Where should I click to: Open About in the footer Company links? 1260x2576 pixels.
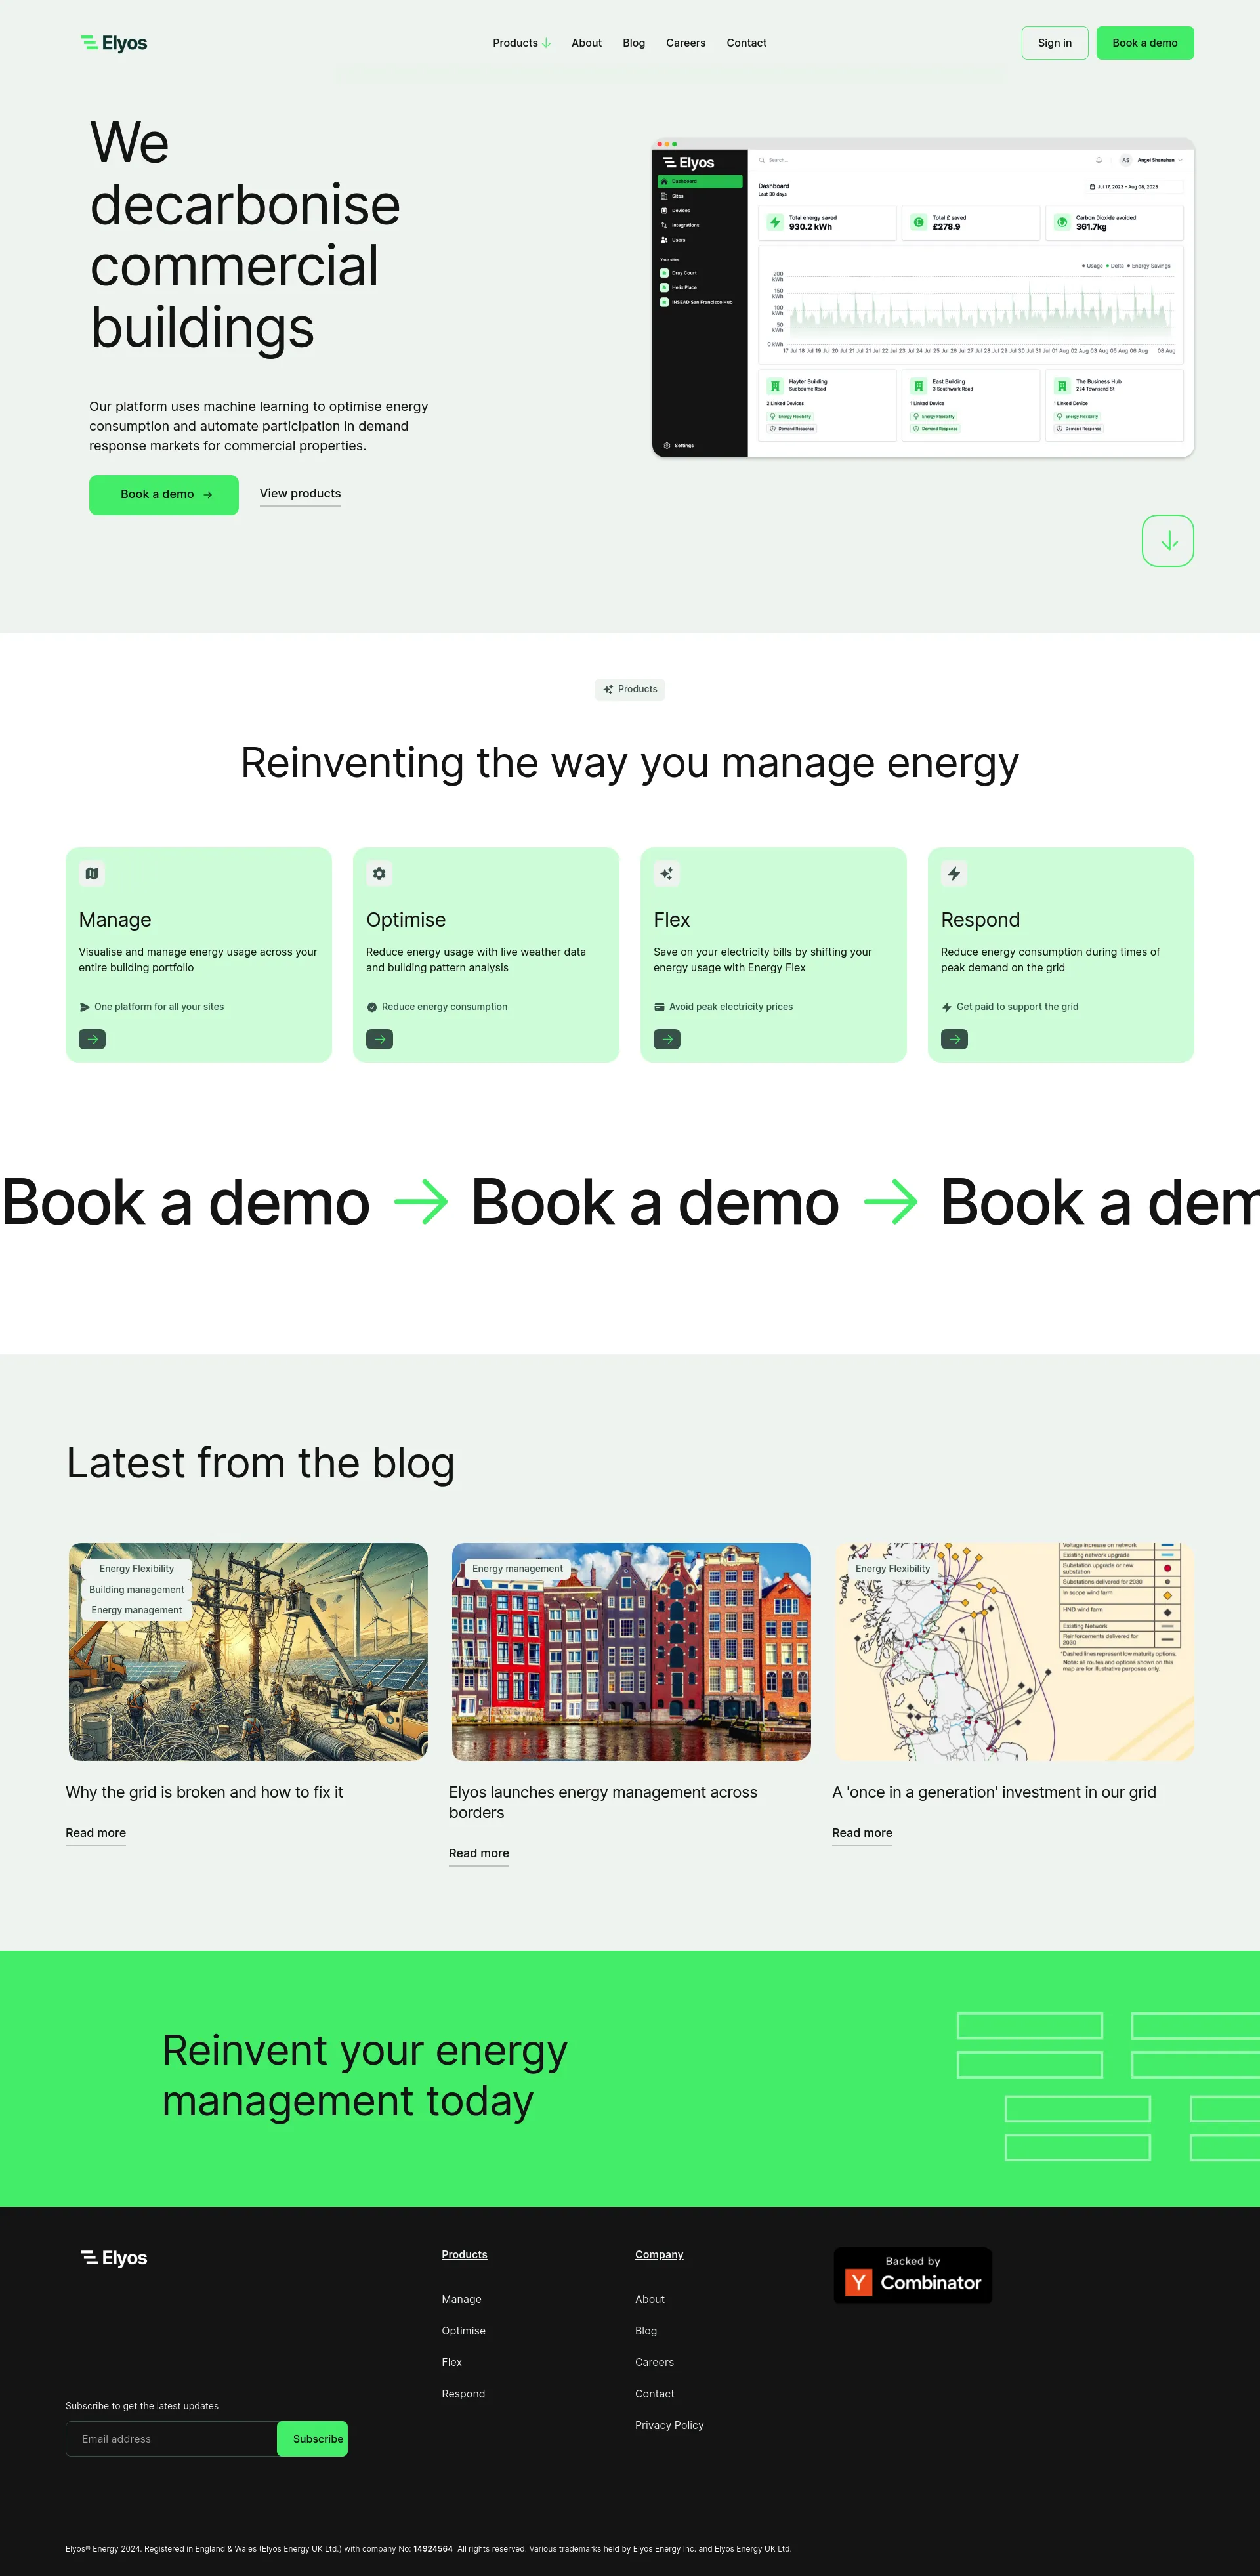(x=649, y=2299)
